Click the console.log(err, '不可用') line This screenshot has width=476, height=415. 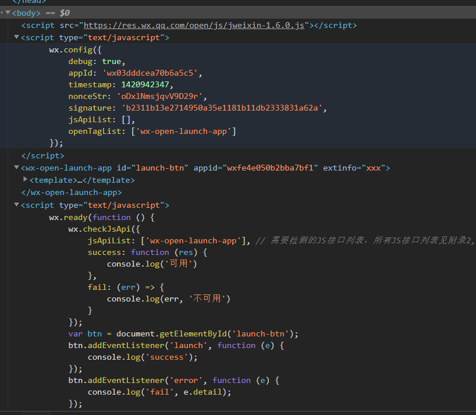pos(169,299)
